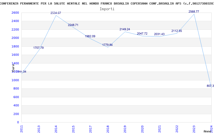Click the 807.3 data label for 2024
Screen dimensions: 214x134
click(x=210, y=86)
